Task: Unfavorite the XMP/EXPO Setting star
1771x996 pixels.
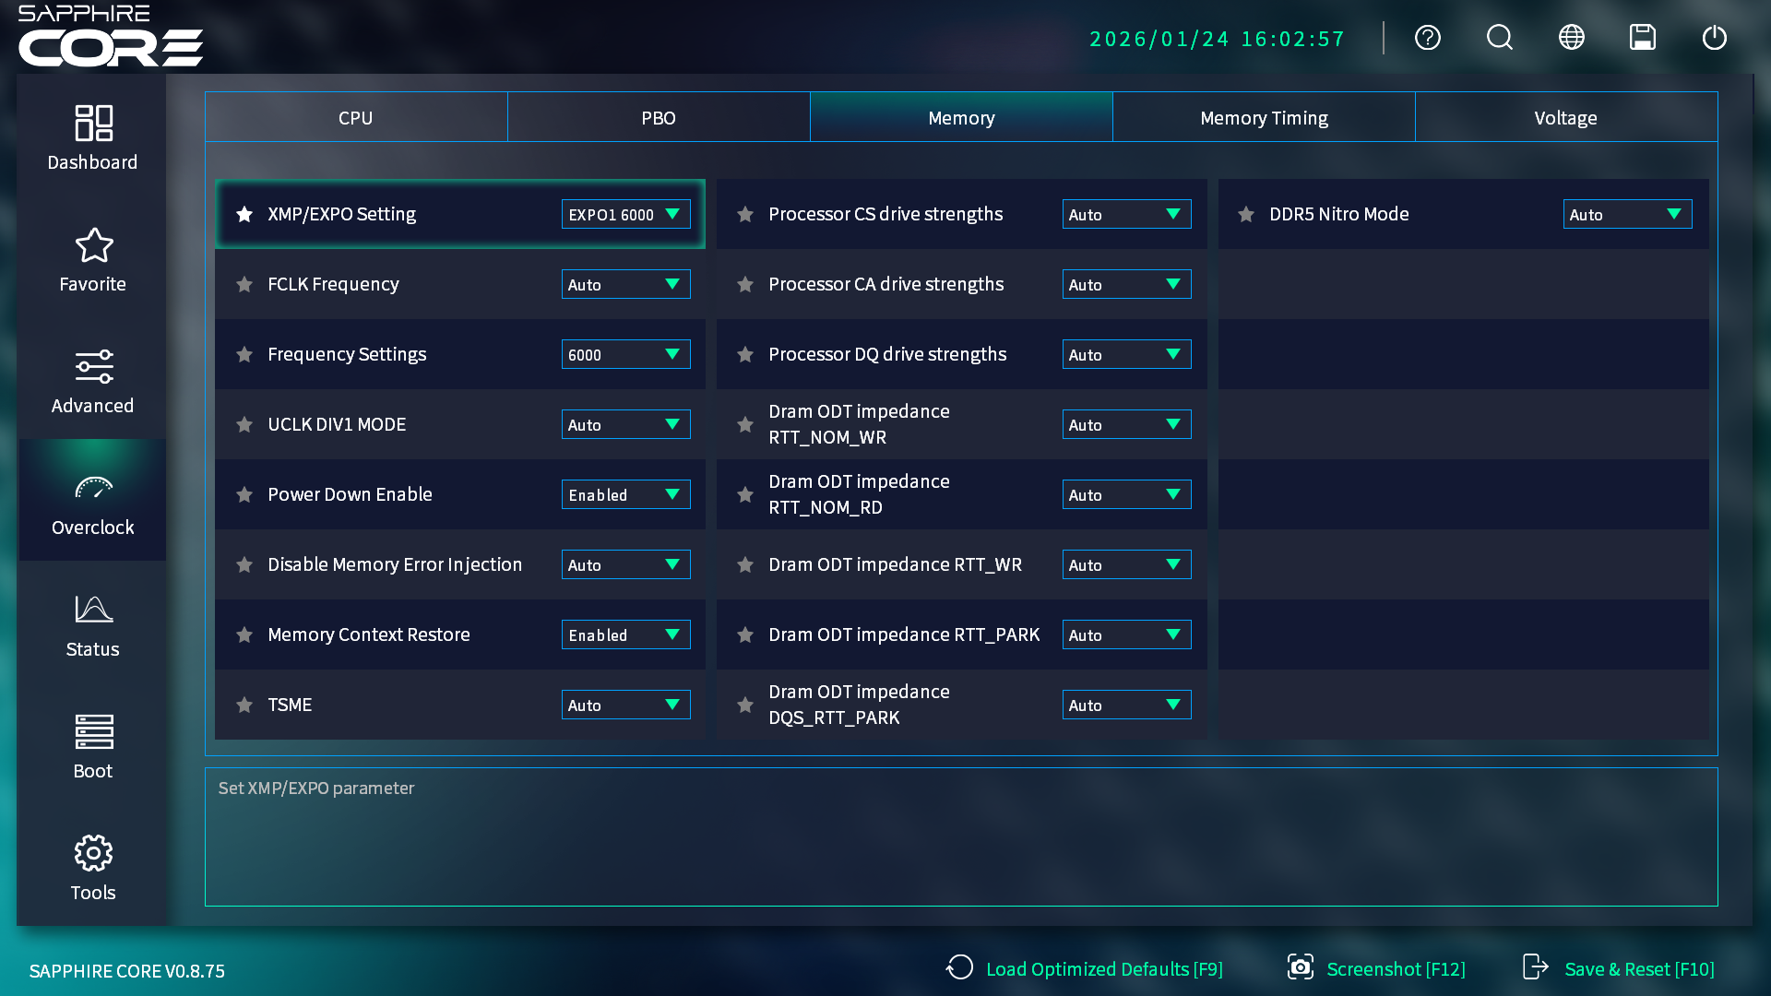Action: (244, 215)
